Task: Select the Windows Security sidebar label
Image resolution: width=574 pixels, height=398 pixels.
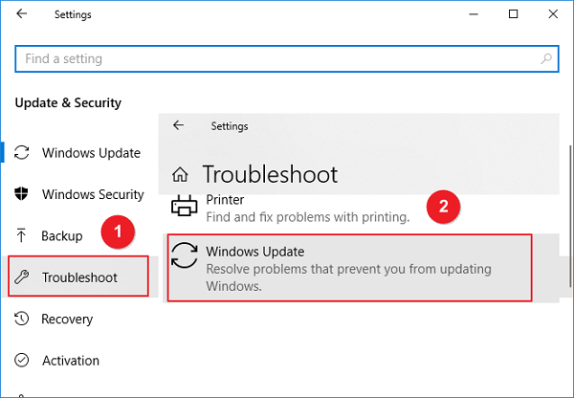Action: click(93, 194)
